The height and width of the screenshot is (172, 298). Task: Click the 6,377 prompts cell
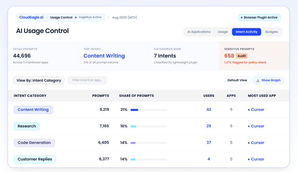coord(104,159)
